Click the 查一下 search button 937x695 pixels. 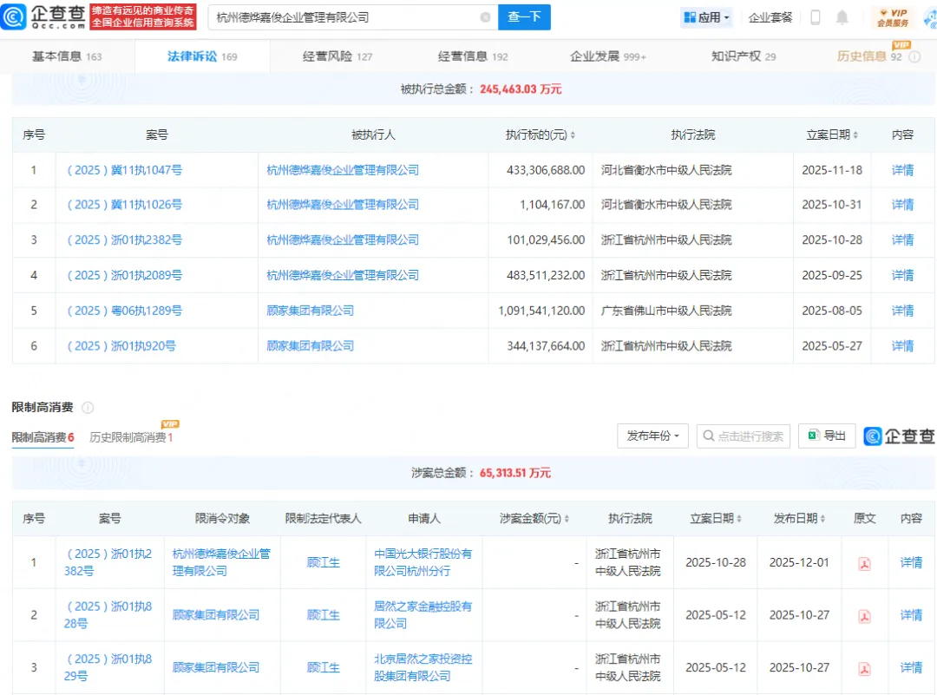coord(524,17)
